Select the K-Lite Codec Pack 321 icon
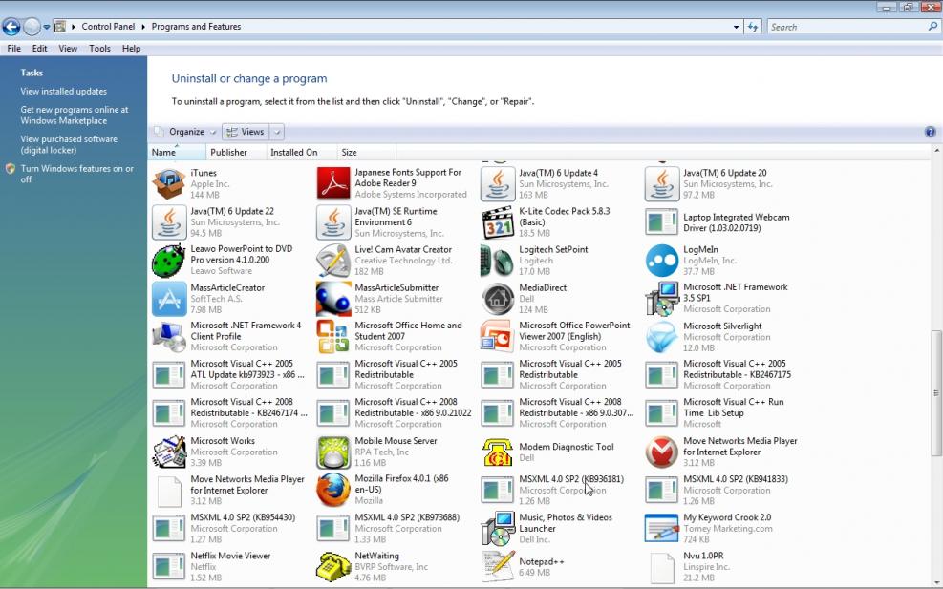This screenshot has width=943, height=589. pyautogui.click(x=498, y=222)
